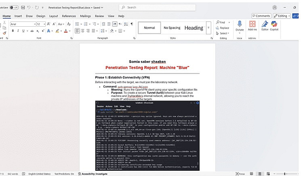Select the No Spacing style

172,28
